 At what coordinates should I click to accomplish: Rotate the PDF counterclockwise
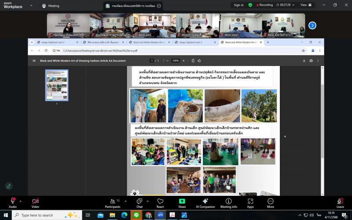[x=199, y=61]
